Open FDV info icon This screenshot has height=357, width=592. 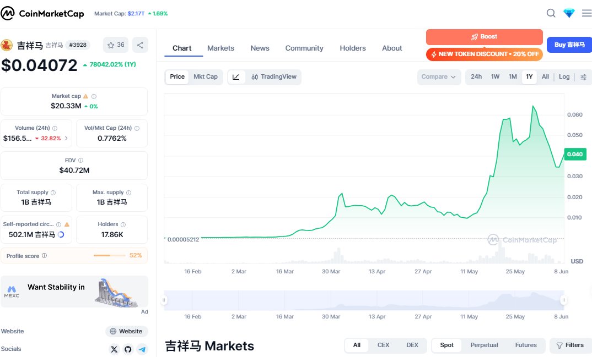80,160
